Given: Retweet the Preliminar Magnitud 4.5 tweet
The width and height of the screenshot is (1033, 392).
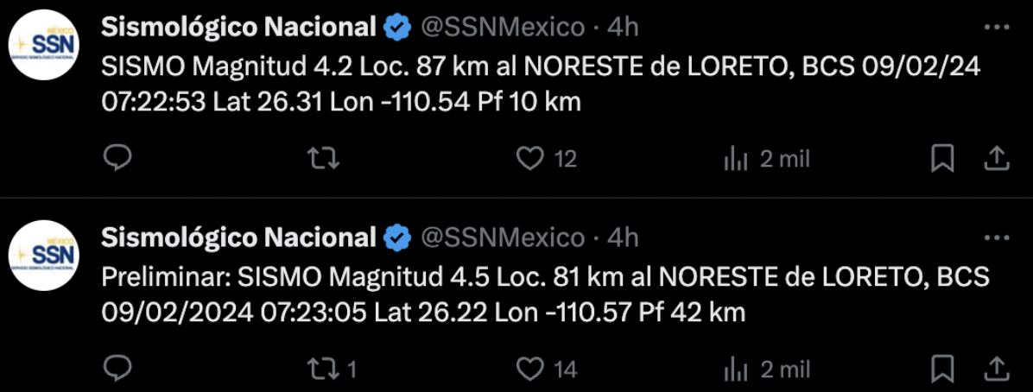Looking at the screenshot, I should (x=324, y=369).
